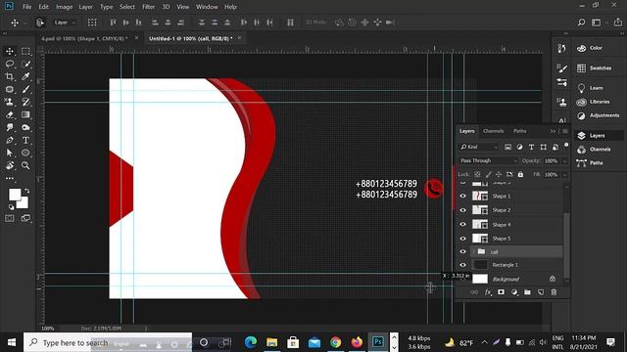Open the File menu

tap(26, 7)
